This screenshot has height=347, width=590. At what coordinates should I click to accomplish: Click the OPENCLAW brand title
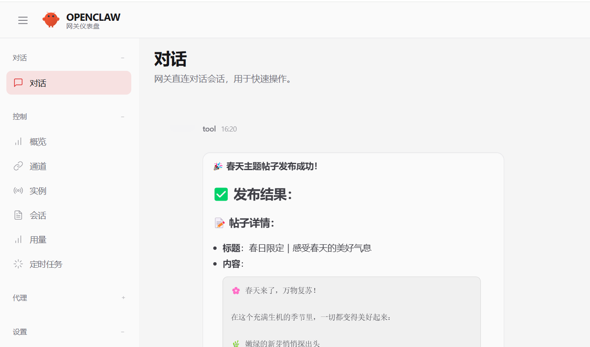coord(93,17)
